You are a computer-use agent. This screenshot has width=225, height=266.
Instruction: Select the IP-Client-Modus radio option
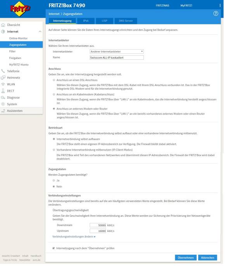pos(54,150)
